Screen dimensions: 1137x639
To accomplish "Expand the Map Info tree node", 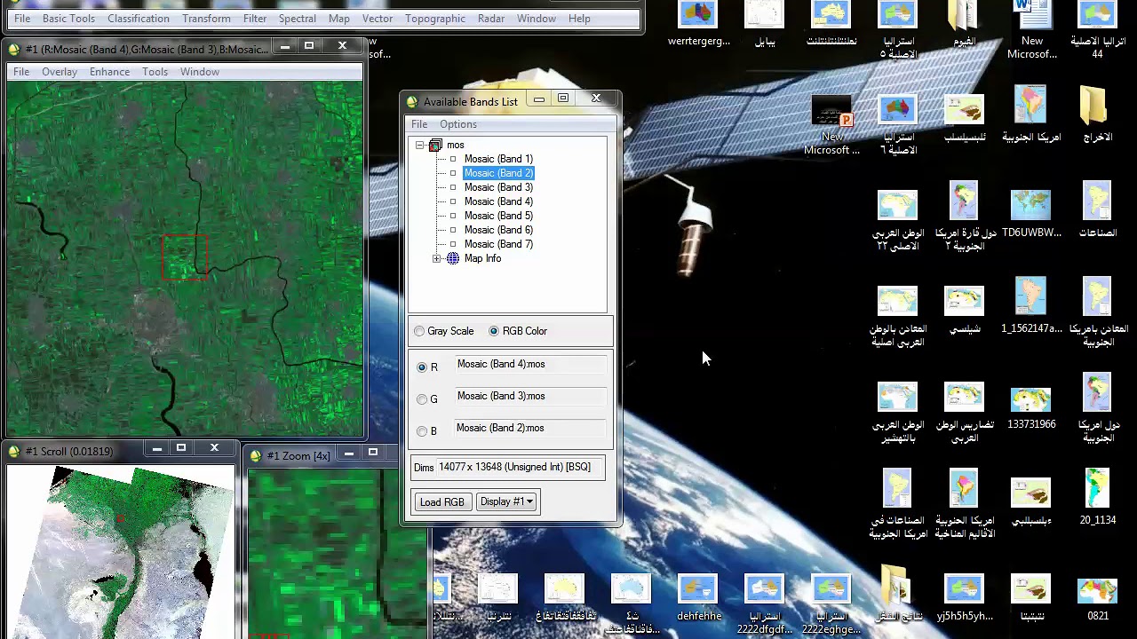I will (x=436, y=258).
